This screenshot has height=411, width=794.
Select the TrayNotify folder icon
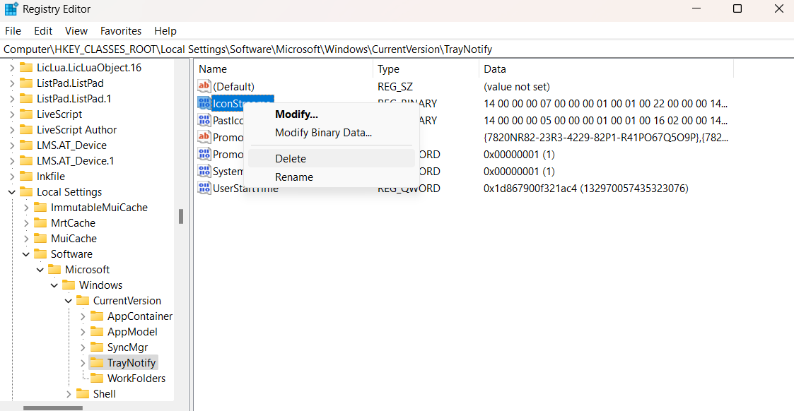tap(97, 362)
